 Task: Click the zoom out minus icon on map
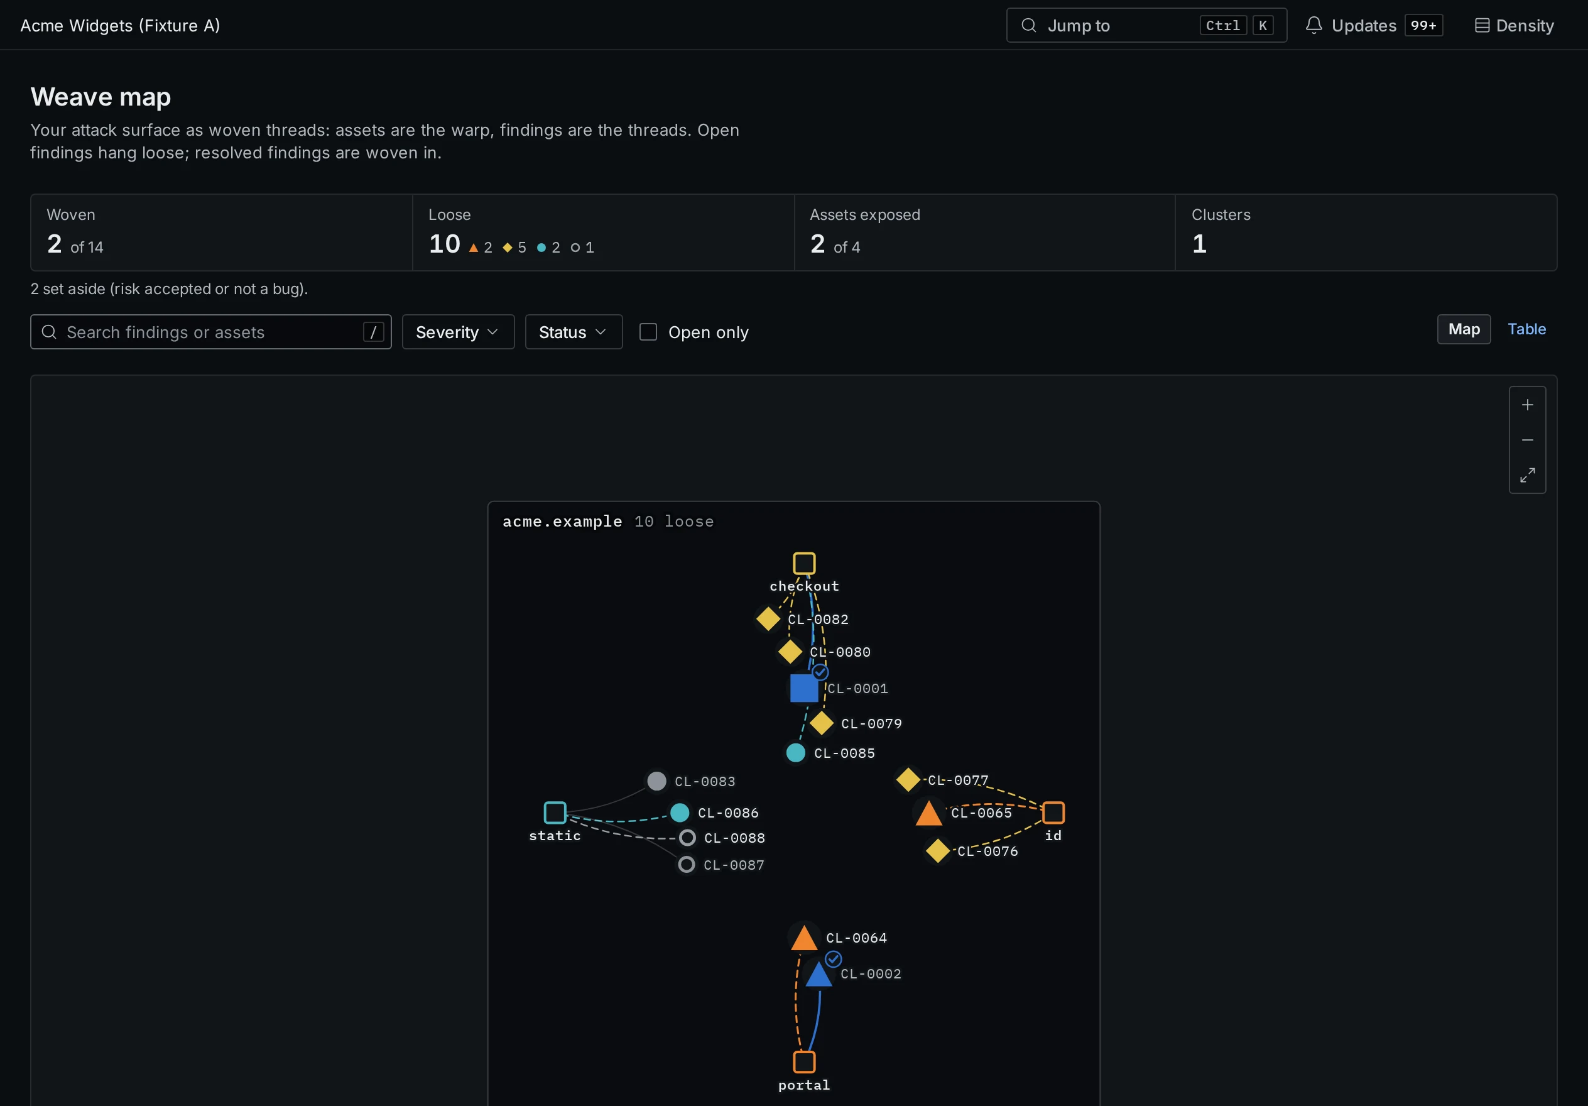pyautogui.click(x=1527, y=440)
